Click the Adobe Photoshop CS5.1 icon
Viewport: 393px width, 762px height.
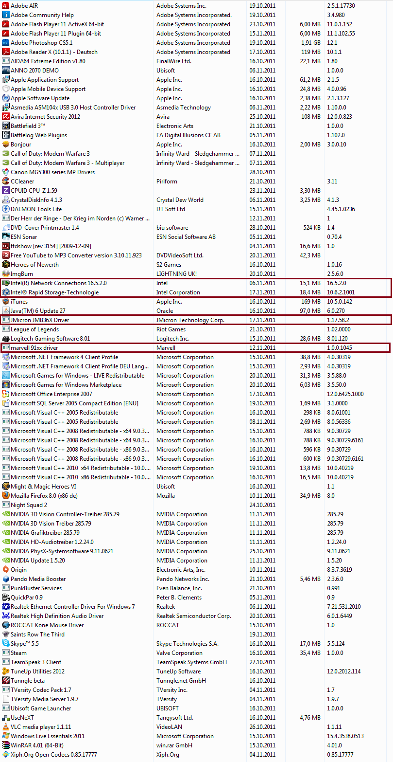pos(6,43)
